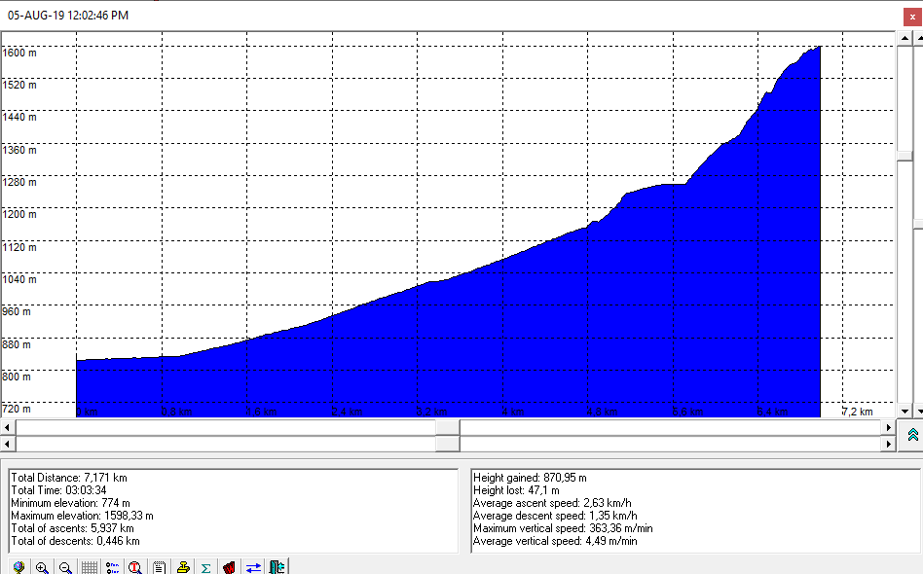Click the globe map icon in toolbar
923x574 pixels.
click(x=18, y=567)
